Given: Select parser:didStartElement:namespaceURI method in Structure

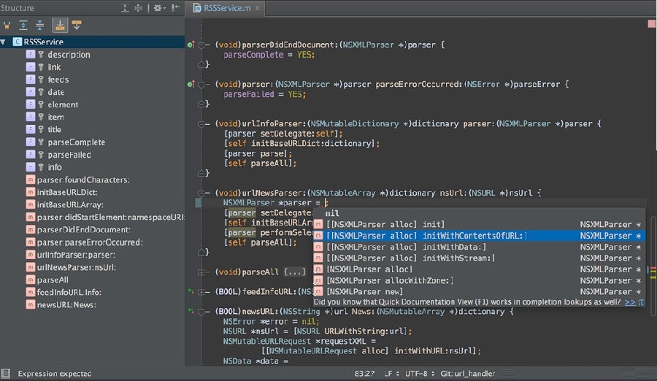Looking at the screenshot, I should tap(110, 217).
